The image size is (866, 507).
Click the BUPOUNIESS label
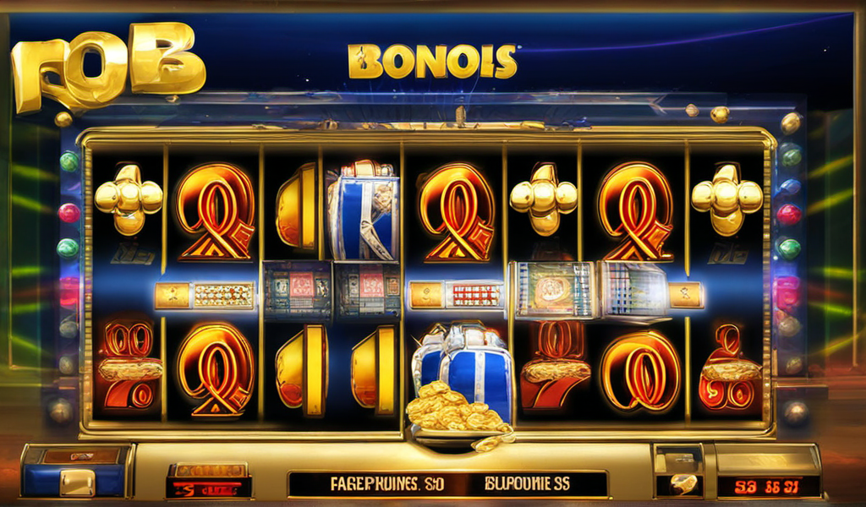(x=527, y=484)
